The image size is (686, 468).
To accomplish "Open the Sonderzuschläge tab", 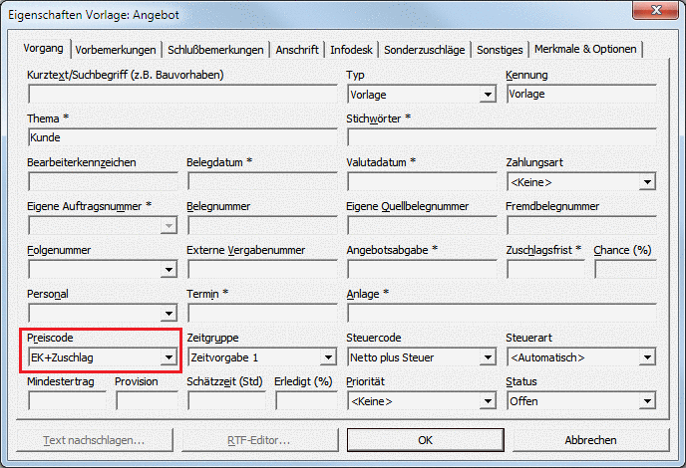I will click(x=425, y=50).
